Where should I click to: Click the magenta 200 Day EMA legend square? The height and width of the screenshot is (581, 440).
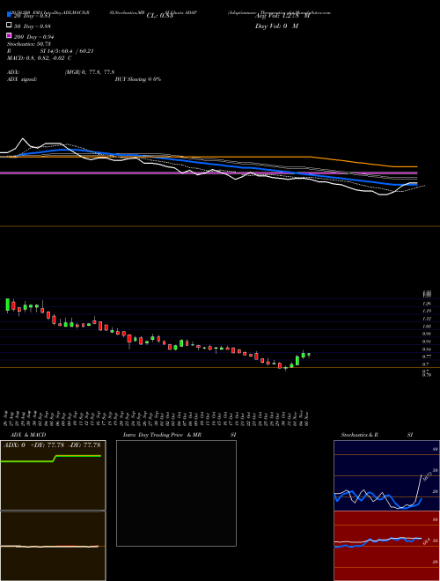point(9,35)
